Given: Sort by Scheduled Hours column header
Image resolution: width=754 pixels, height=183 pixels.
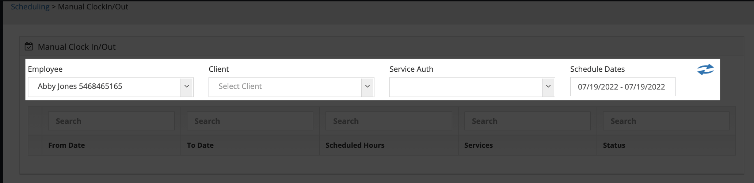Looking at the screenshot, I should point(355,145).
